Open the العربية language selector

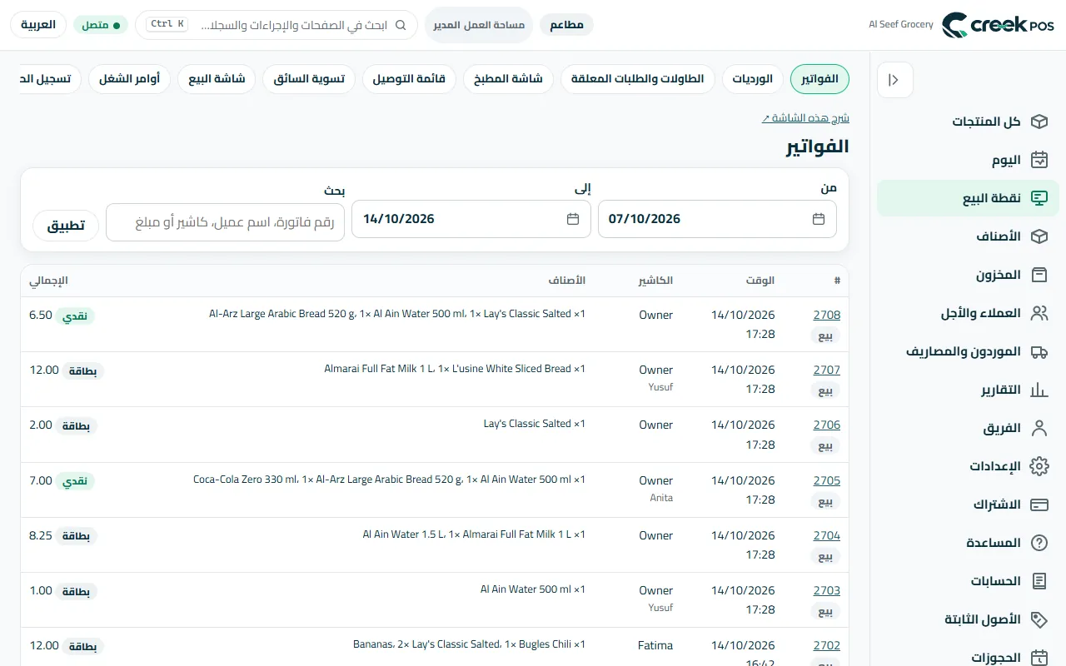point(38,25)
